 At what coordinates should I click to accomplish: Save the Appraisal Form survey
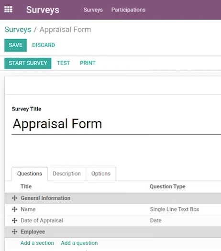[x=15, y=45]
